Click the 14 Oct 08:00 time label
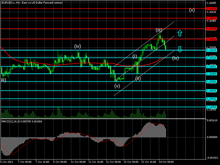This screenshot has width=220, height=165. 166,162
